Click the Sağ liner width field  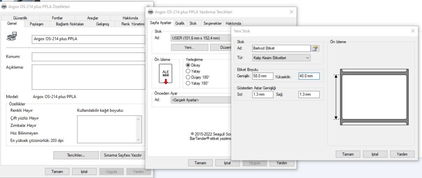click(309, 95)
